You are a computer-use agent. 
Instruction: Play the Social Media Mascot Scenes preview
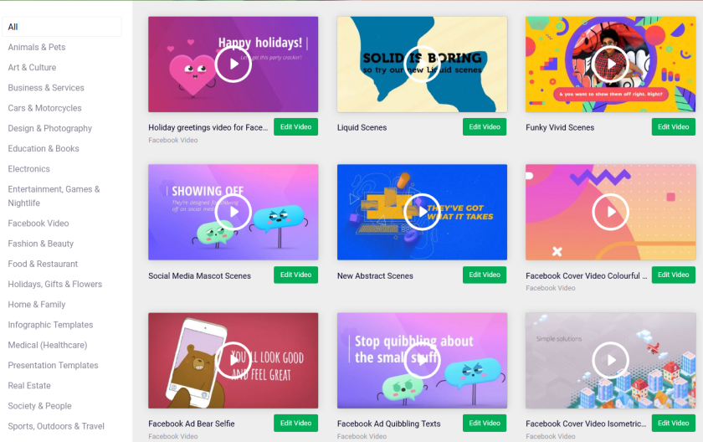pos(233,212)
